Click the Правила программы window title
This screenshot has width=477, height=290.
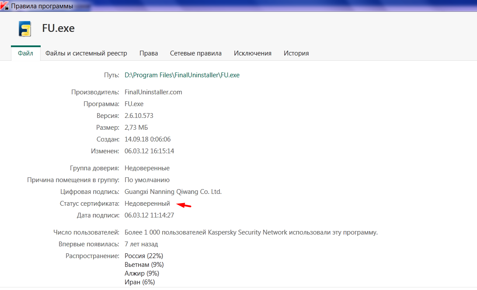click(x=42, y=6)
